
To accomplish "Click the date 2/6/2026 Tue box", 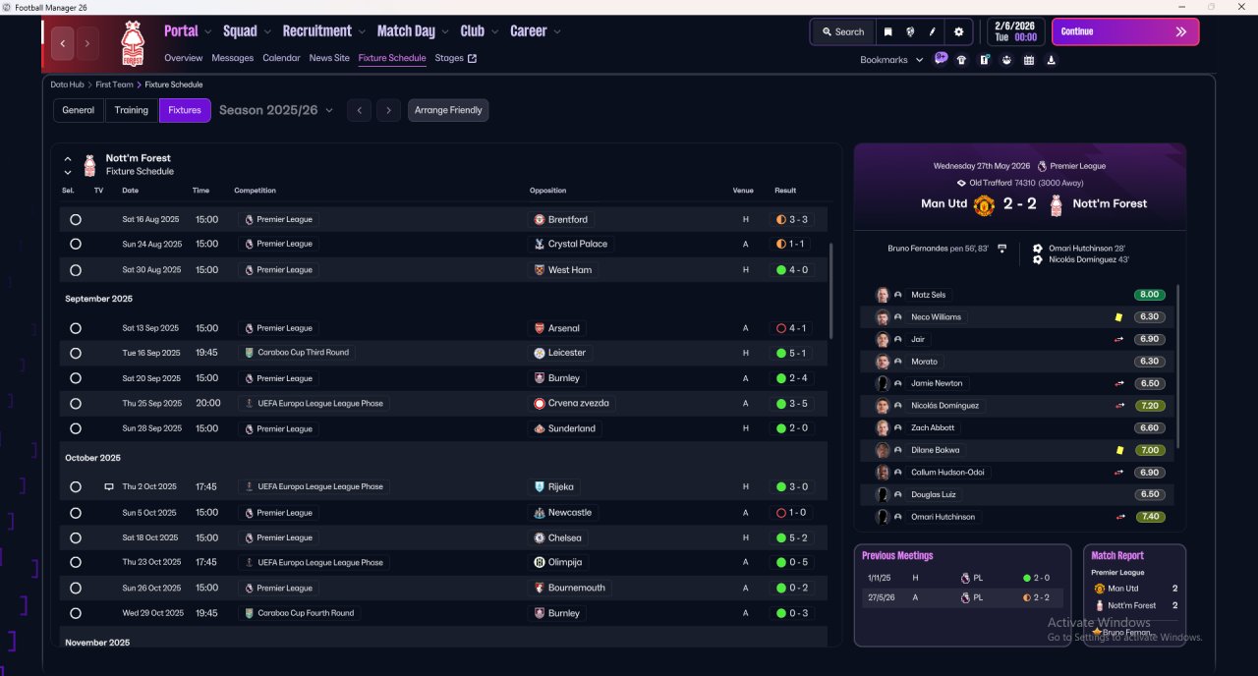I will (1015, 31).
